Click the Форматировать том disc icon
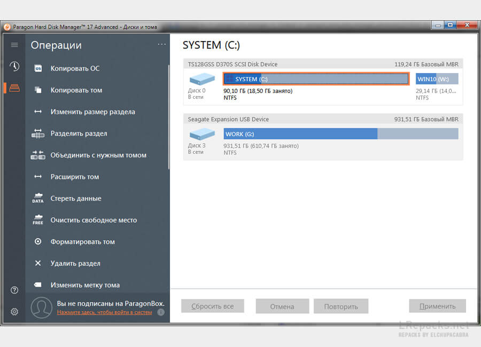This screenshot has height=347, width=481. (38, 241)
